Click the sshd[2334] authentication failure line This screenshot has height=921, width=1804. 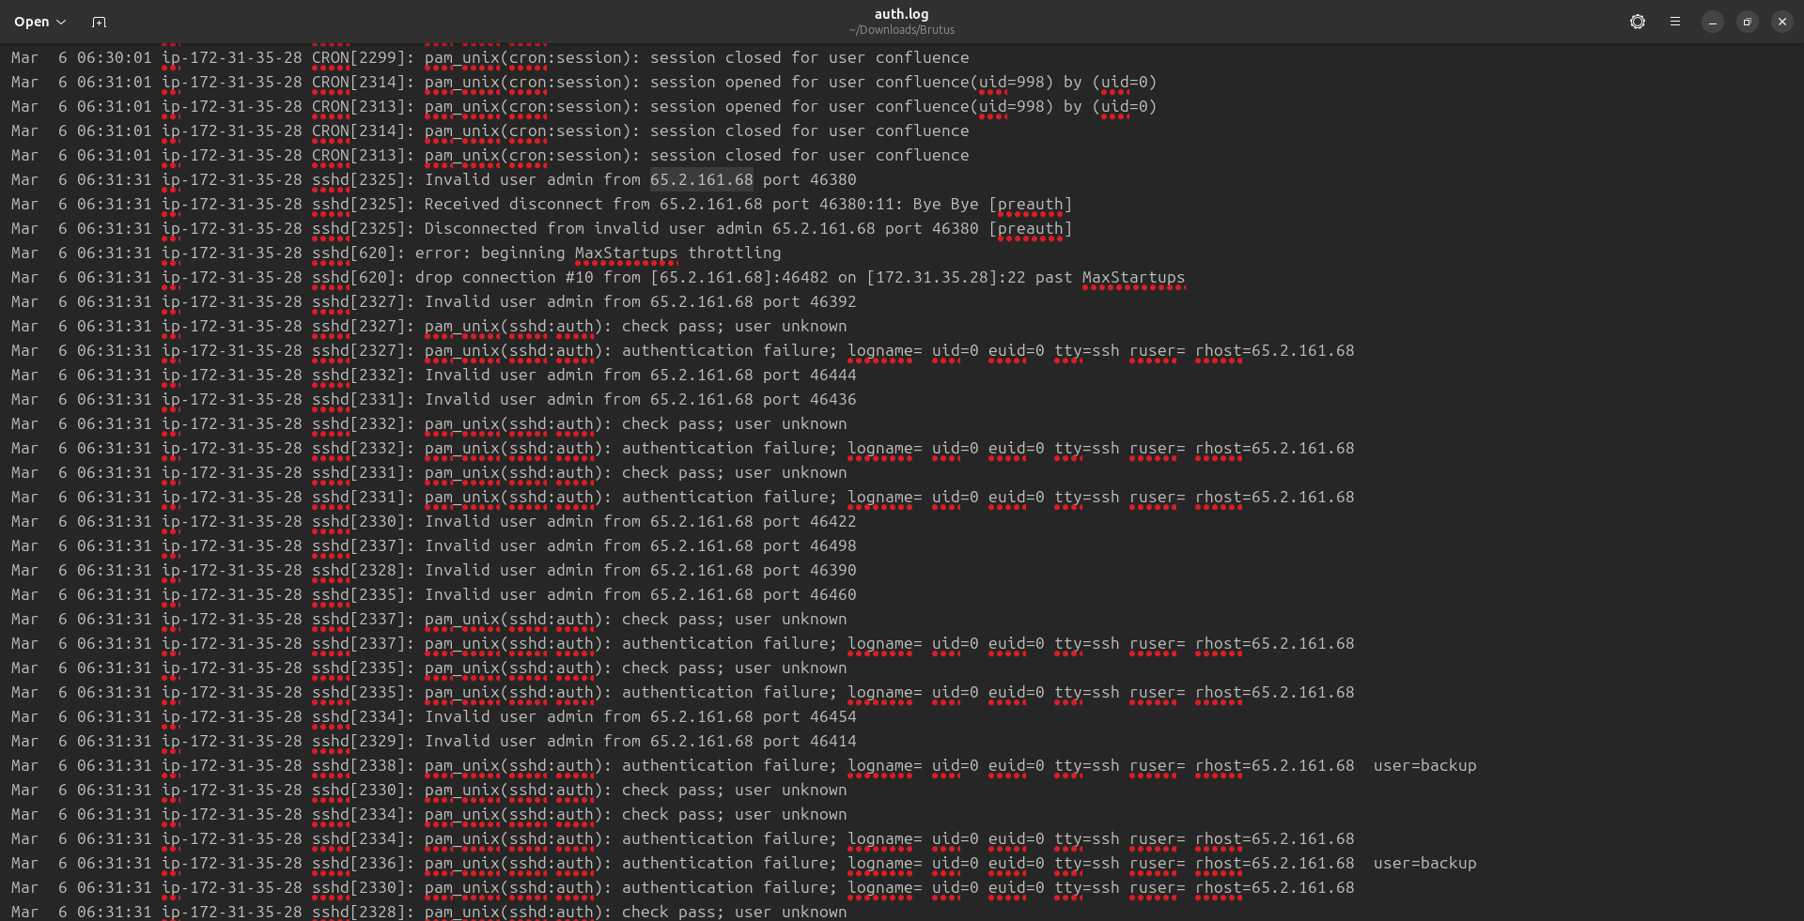click(x=683, y=839)
